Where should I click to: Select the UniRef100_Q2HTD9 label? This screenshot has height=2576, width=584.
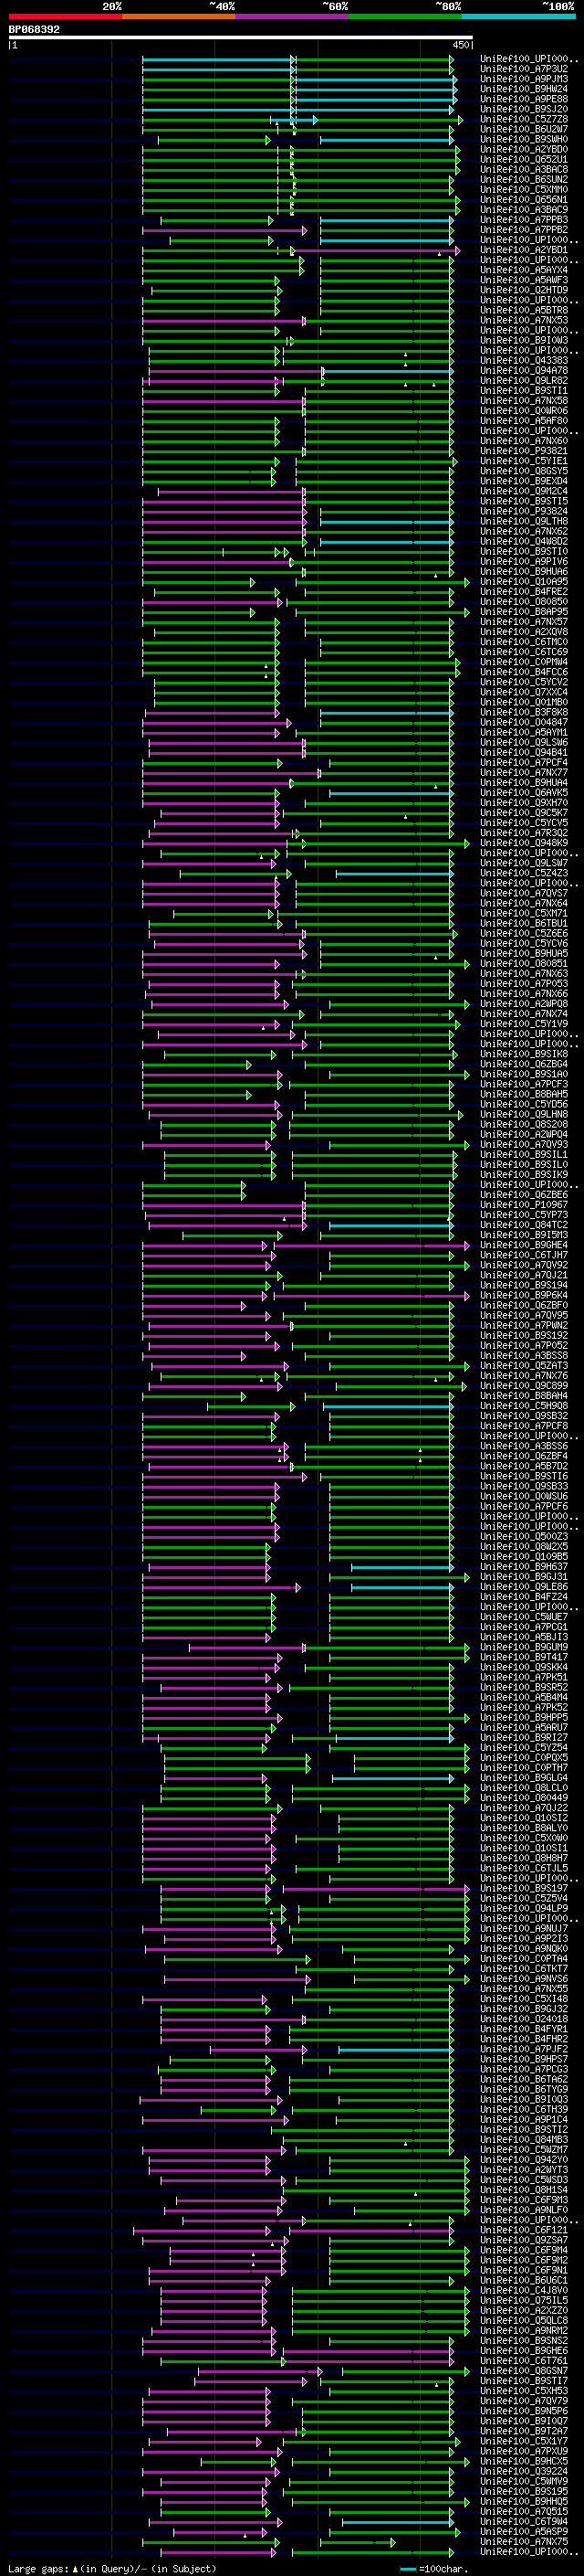[x=524, y=290]
